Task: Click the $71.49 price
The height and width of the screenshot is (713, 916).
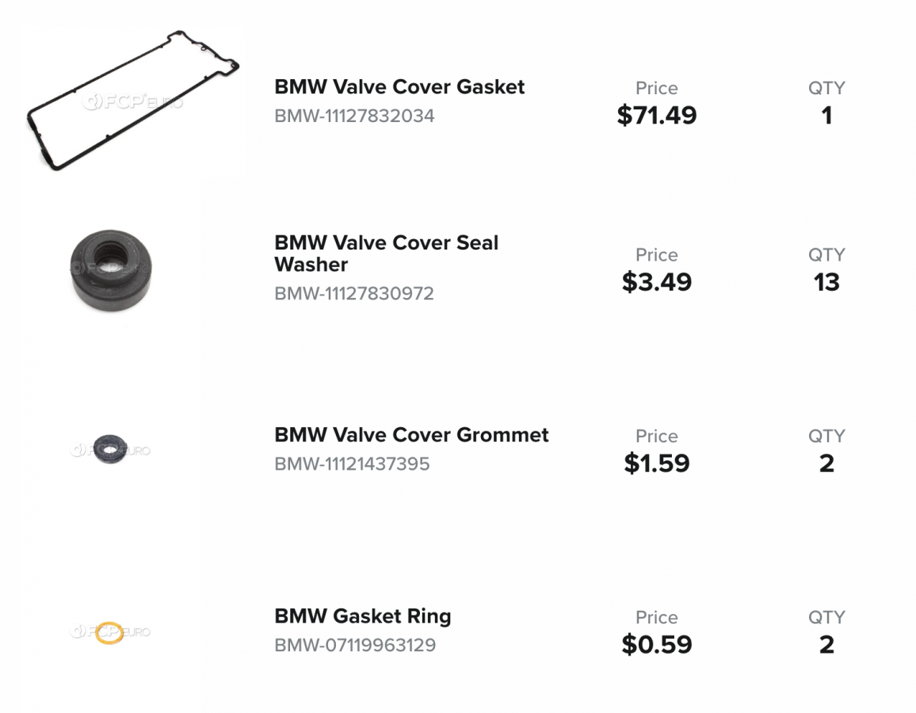Action: [x=657, y=116]
